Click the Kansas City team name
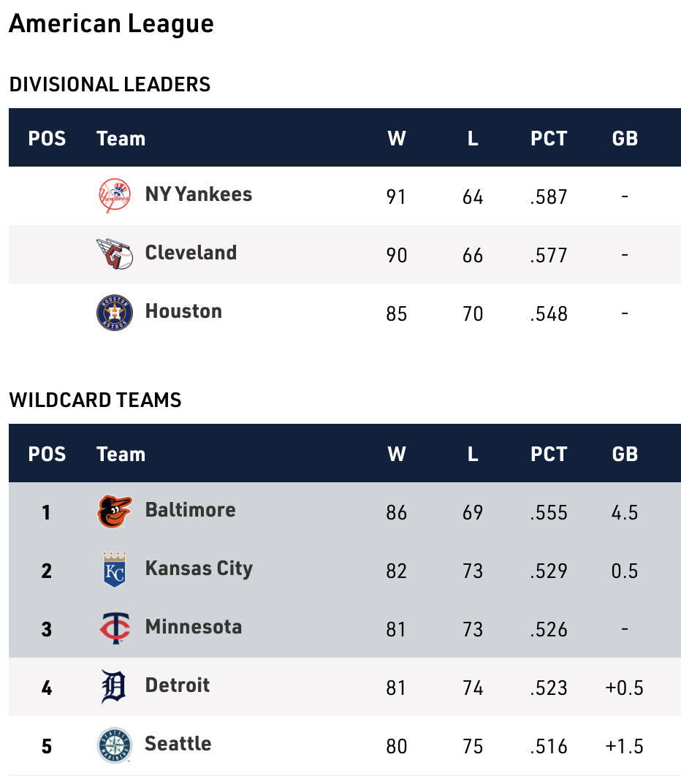 (199, 568)
